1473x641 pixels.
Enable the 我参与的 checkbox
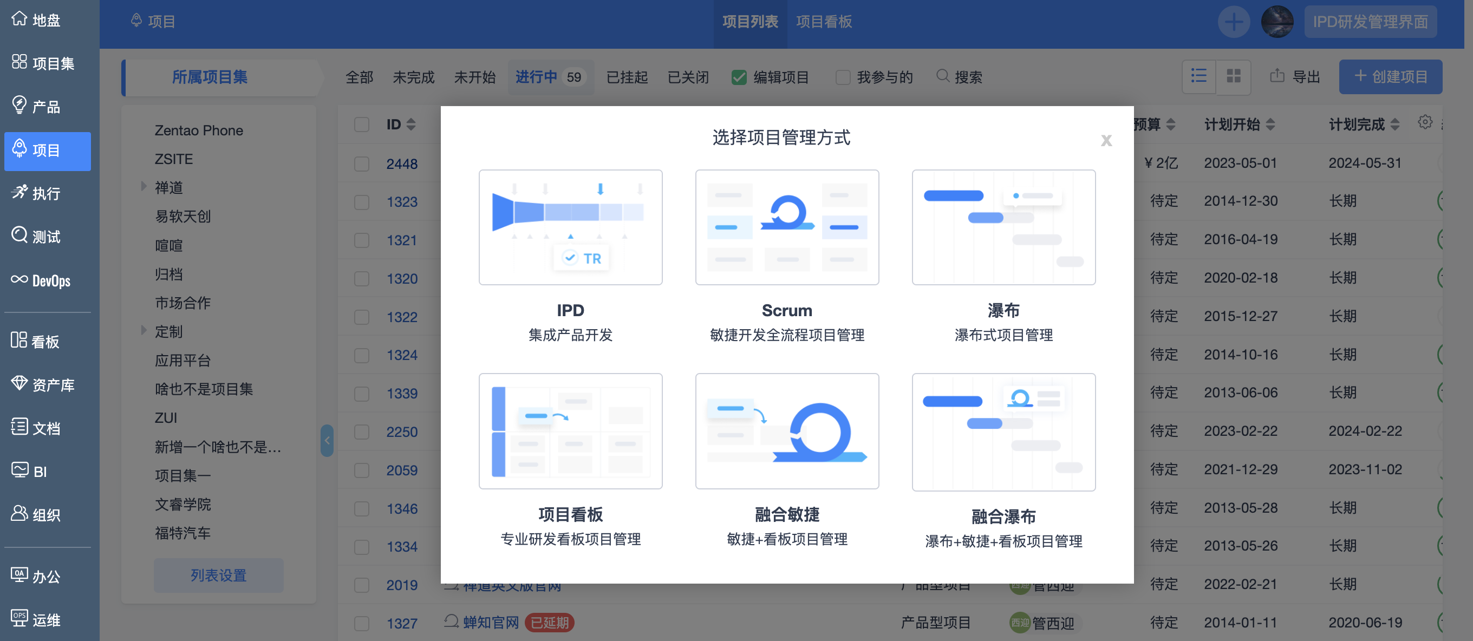coord(842,77)
